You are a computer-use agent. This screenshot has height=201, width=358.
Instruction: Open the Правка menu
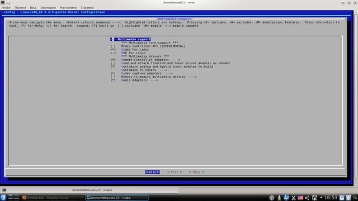coord(20,7)
